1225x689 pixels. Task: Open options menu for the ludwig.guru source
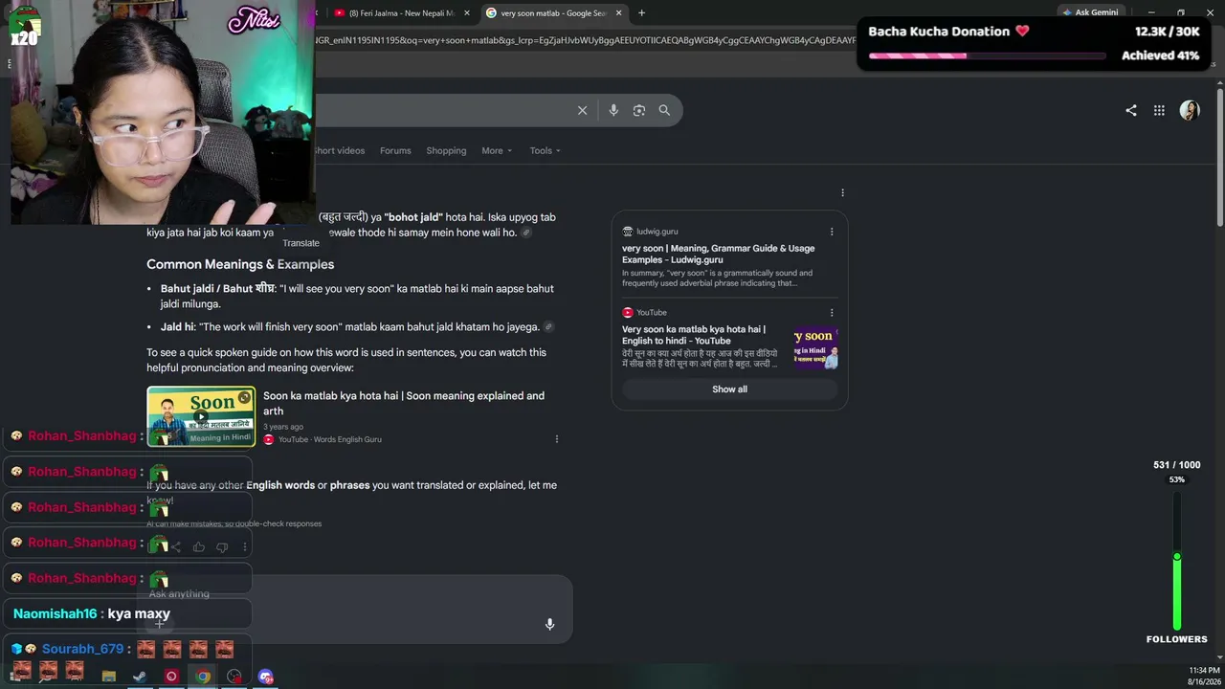(832, 232)
